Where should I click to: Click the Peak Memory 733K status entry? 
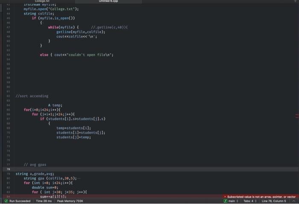(70, 201)
